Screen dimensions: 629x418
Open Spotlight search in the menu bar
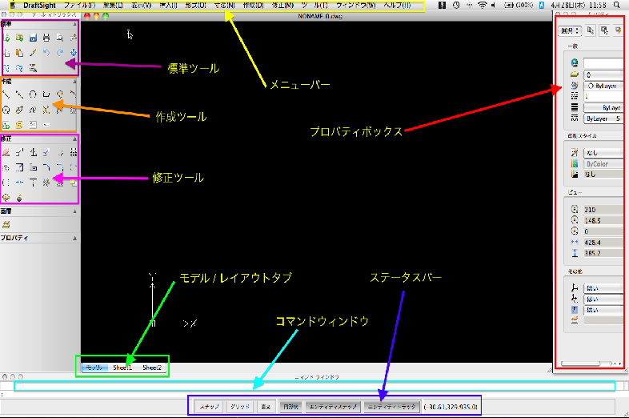point(616,6)
